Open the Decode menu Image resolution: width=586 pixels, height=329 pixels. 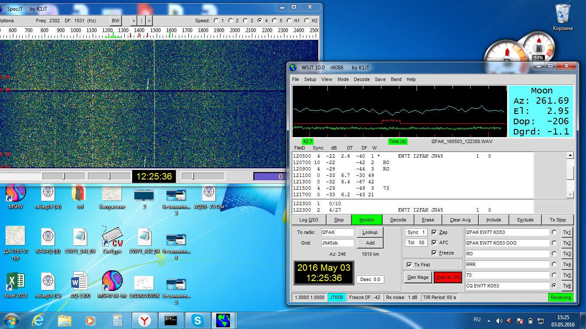[361, 79]
